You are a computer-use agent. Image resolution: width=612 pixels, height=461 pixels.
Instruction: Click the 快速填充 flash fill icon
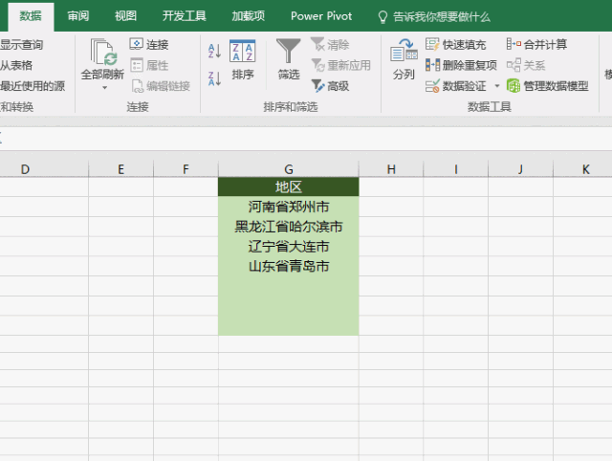tap(432, 45)
